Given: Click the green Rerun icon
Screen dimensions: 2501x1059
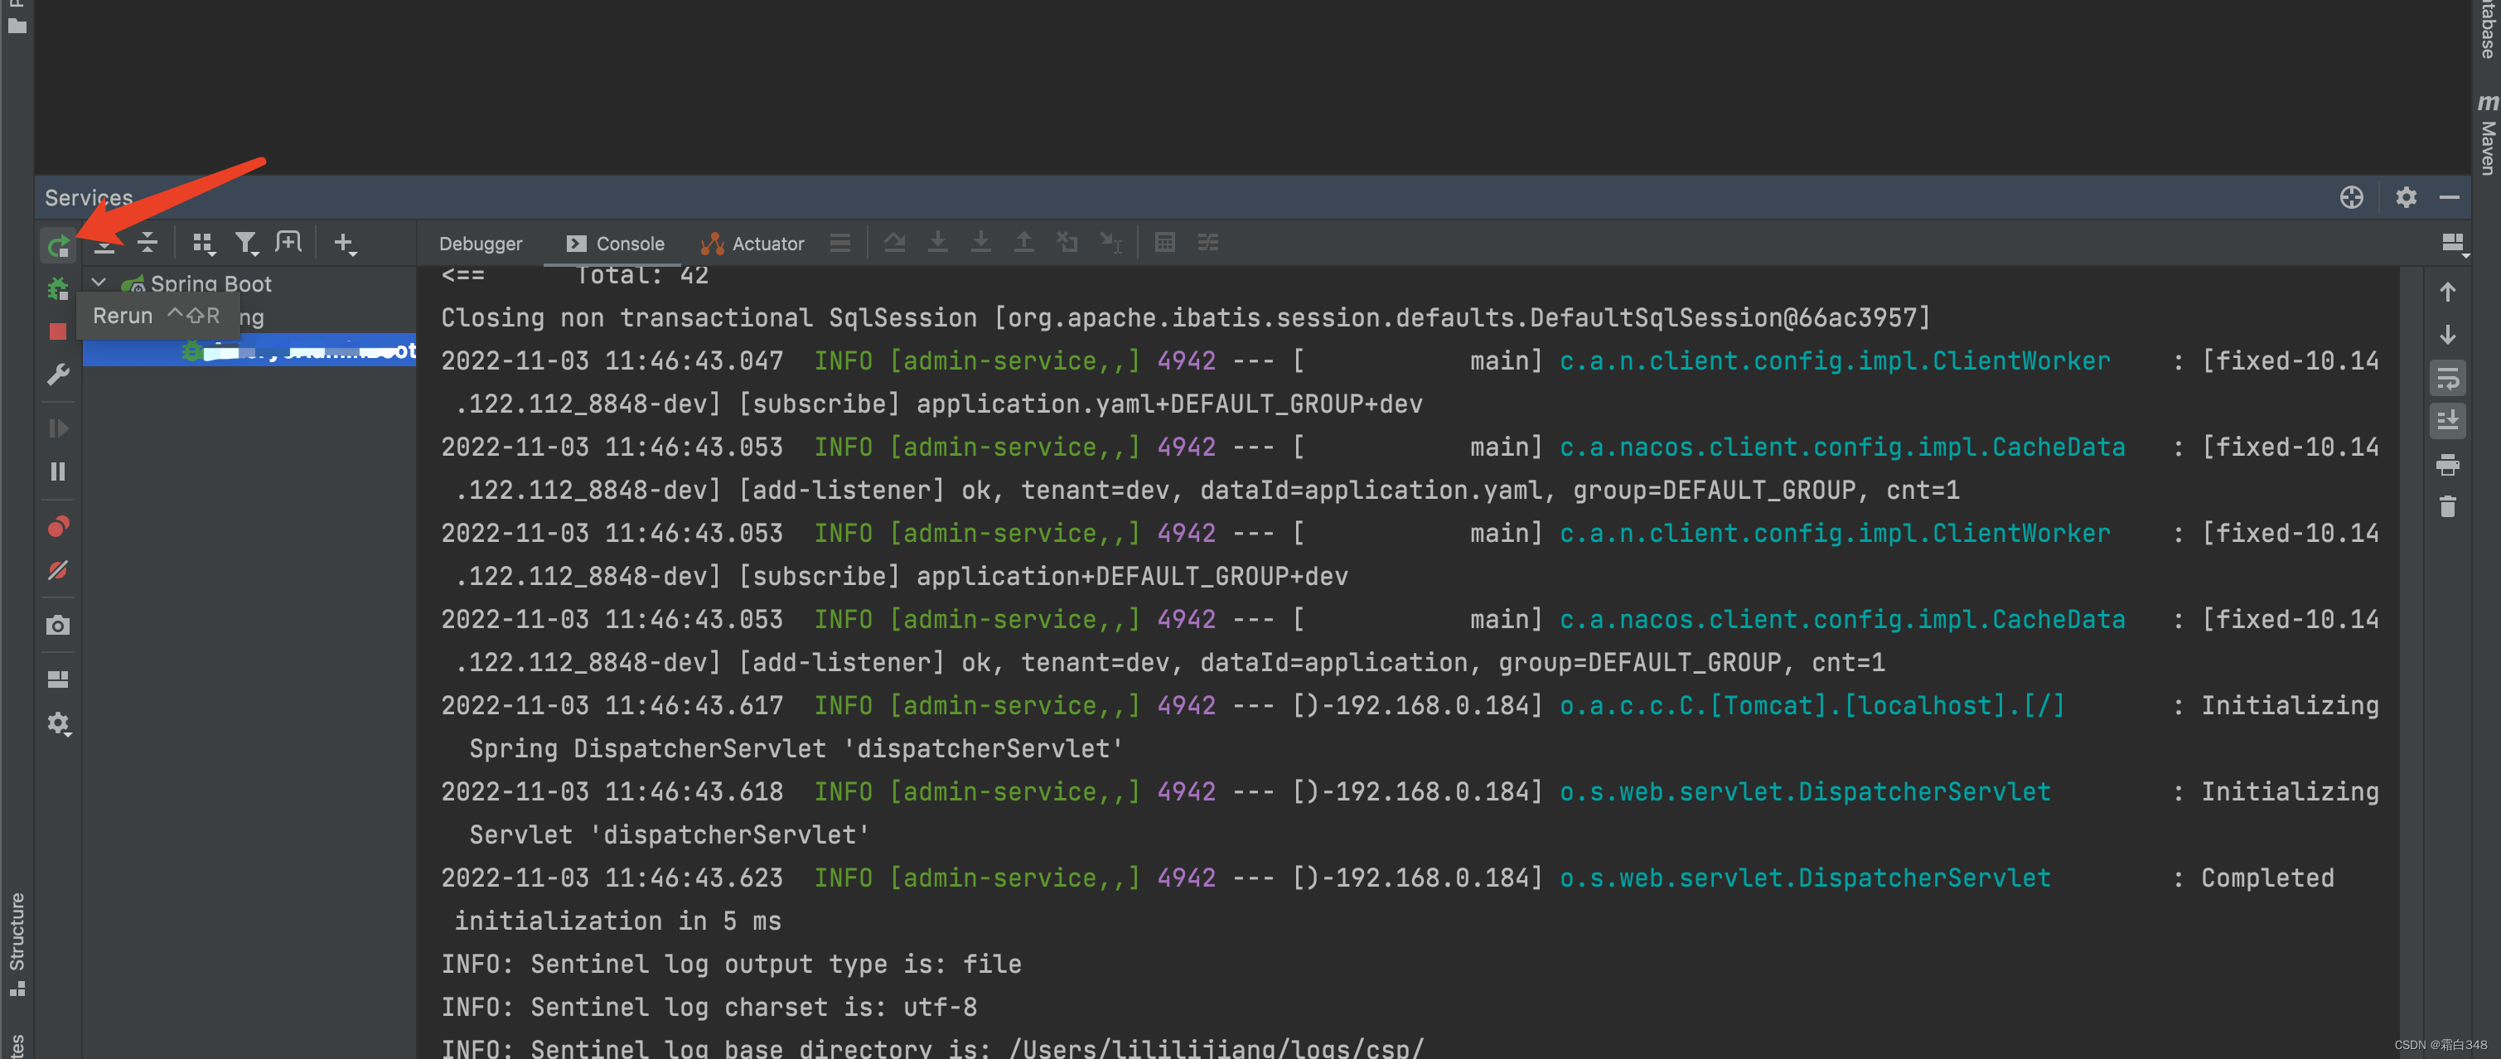Looking at the screenshot, I should 58,244.
